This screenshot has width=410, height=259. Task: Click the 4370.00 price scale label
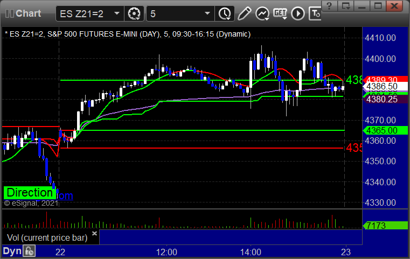[380, 120]
